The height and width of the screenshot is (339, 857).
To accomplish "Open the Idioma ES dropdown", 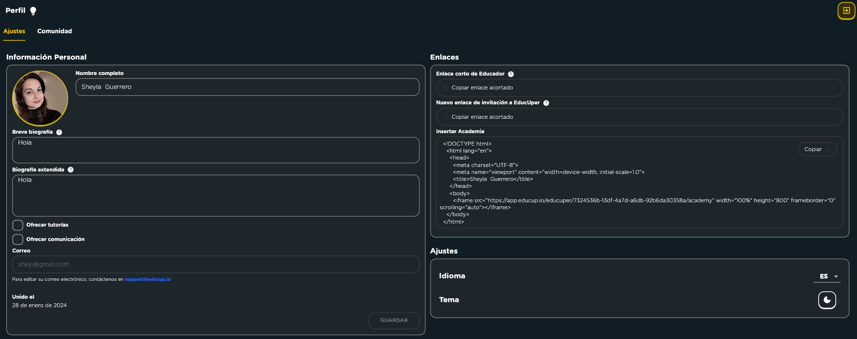I will point(827,276).
